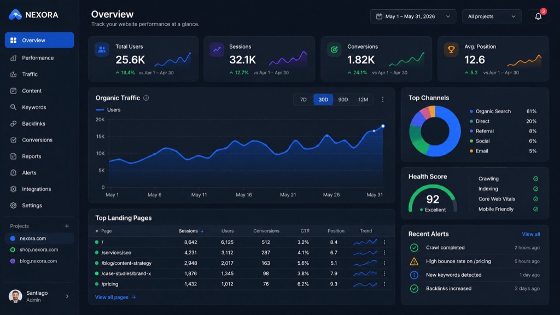This screenshot has height=315, width=560.
Task: Open the May 1 – May 31 date dropdown
Action: (413, 16)
